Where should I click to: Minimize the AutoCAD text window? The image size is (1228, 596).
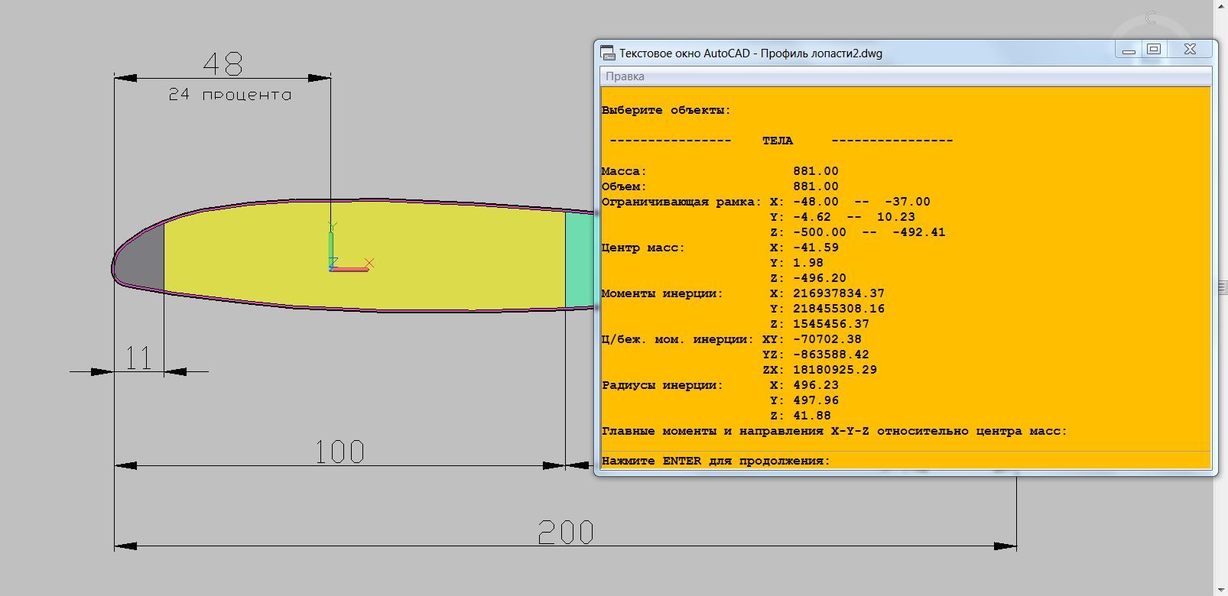pos(1129,50)
